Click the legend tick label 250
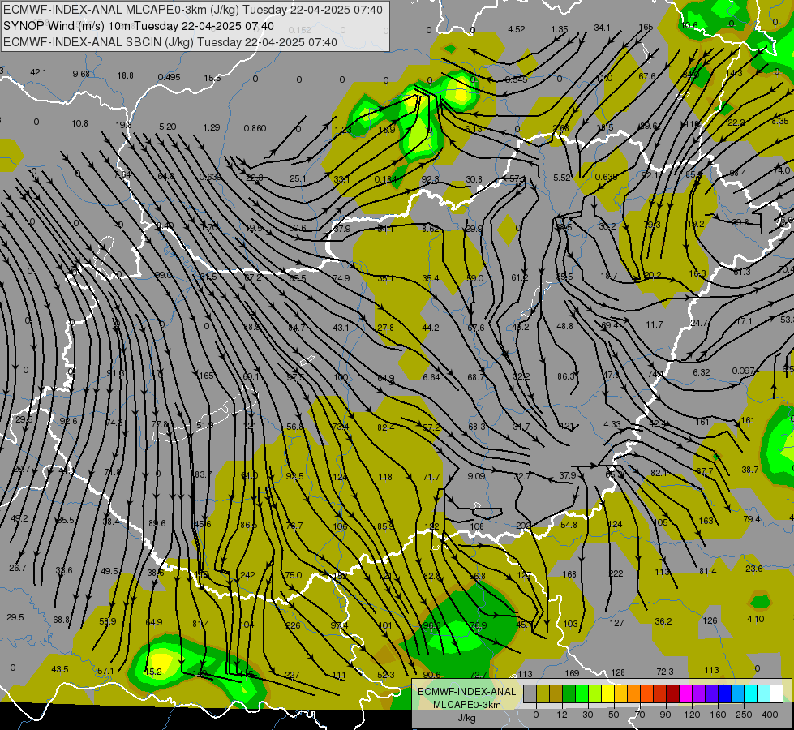Screen dimensions: 794x730 click(744, 715)
